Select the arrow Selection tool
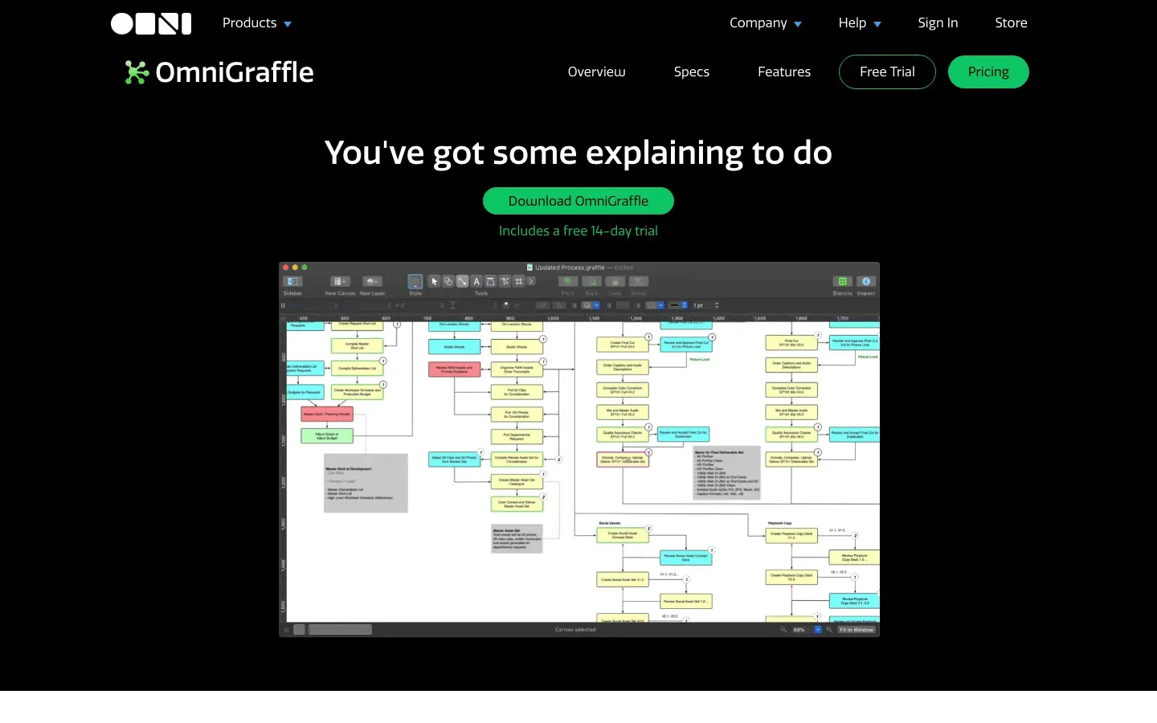The width and height of the screenshot is (1157, 723). (434, 281)
